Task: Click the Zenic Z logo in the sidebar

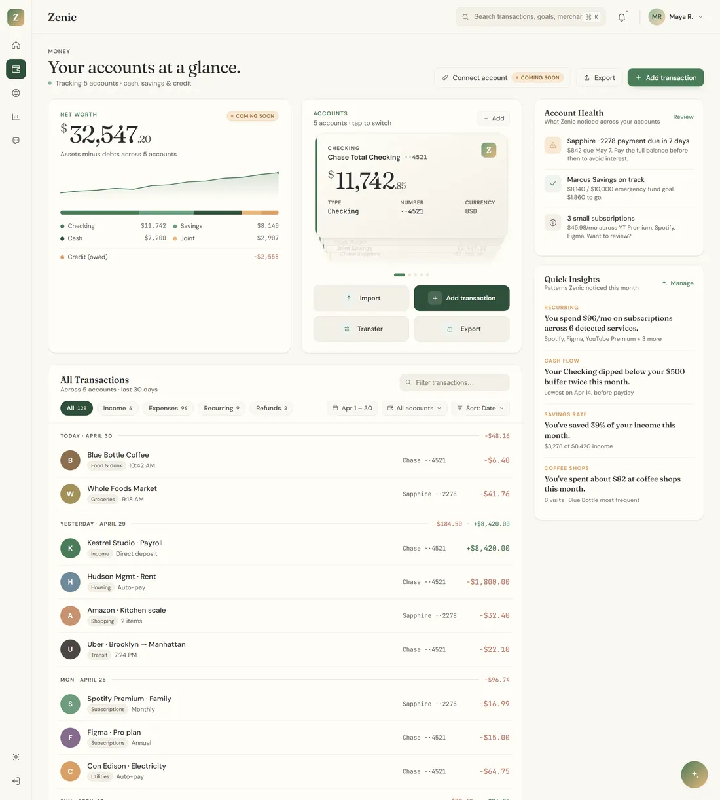Action: click(16, 17)
